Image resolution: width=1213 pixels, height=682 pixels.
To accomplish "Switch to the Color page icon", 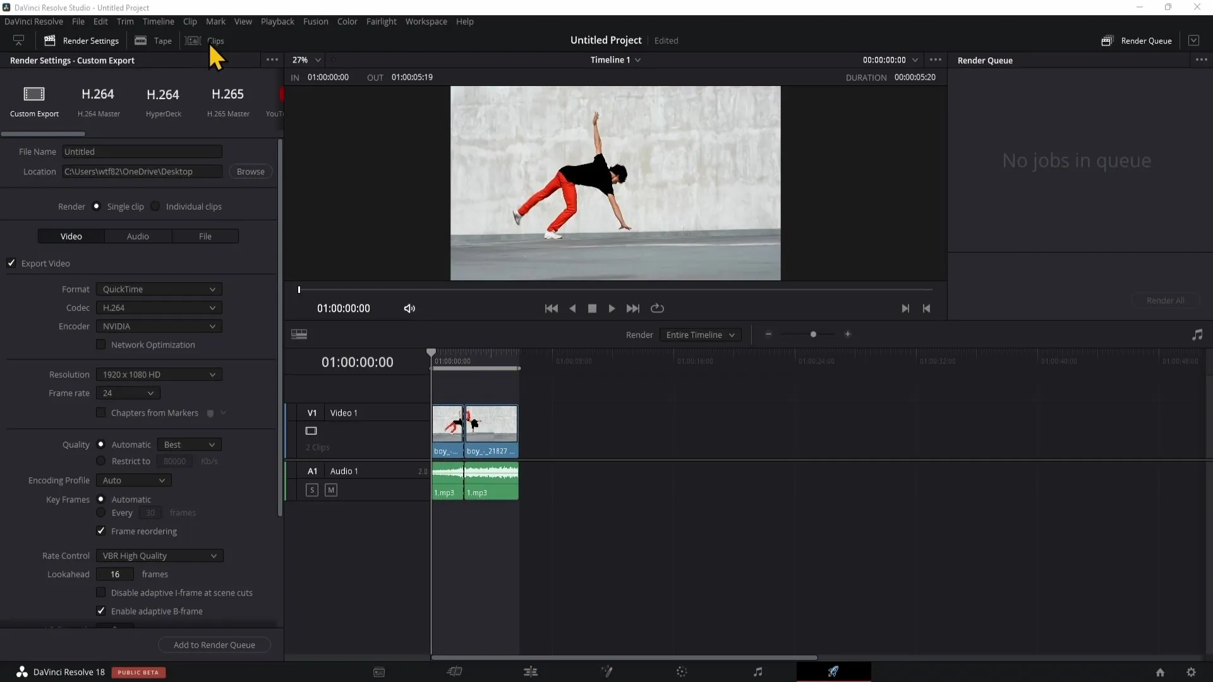I will [x=682, y=672].
